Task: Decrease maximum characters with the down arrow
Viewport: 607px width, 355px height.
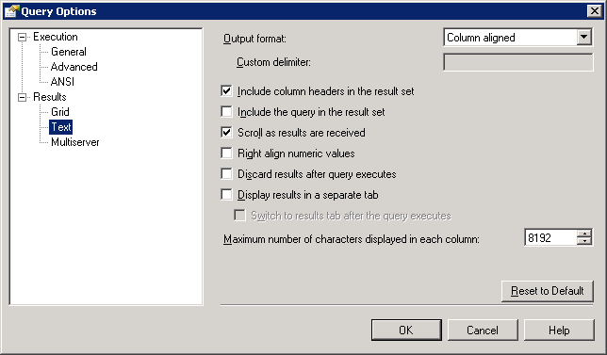Action: tap(583, 241)
